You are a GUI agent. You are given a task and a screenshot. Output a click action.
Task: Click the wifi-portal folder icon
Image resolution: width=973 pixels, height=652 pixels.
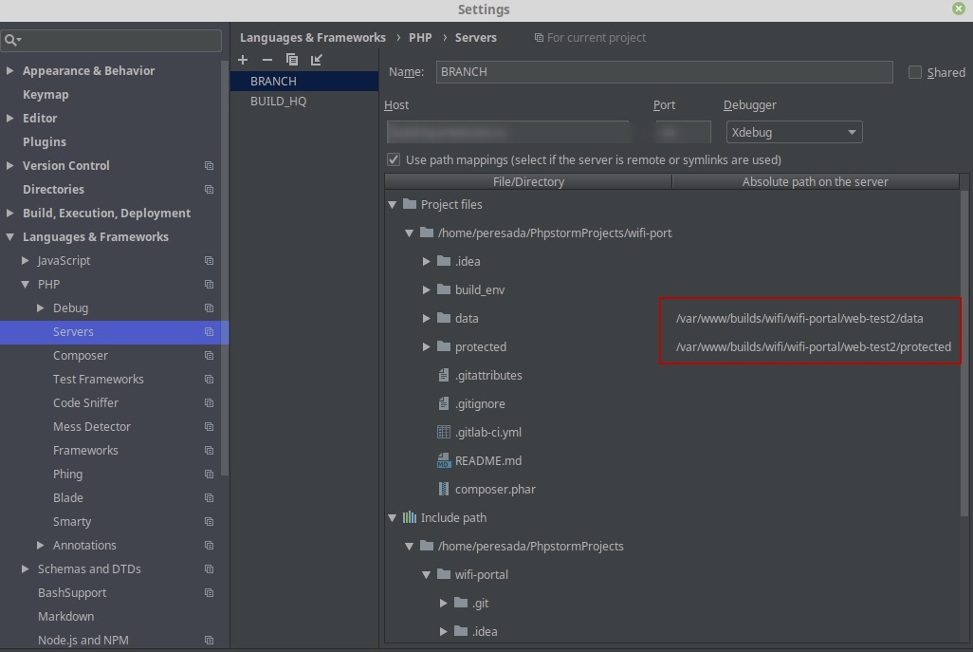(x=444, y=574)
